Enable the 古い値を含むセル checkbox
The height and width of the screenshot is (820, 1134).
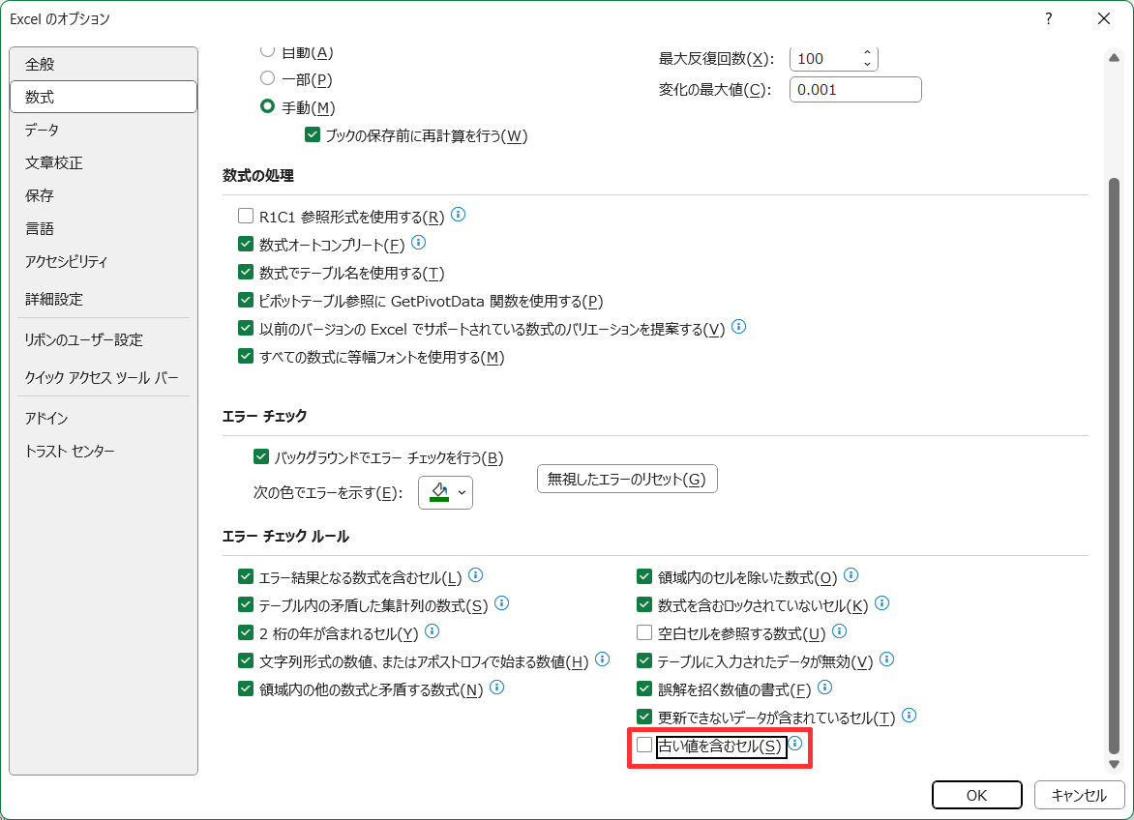tap(644, 745)
